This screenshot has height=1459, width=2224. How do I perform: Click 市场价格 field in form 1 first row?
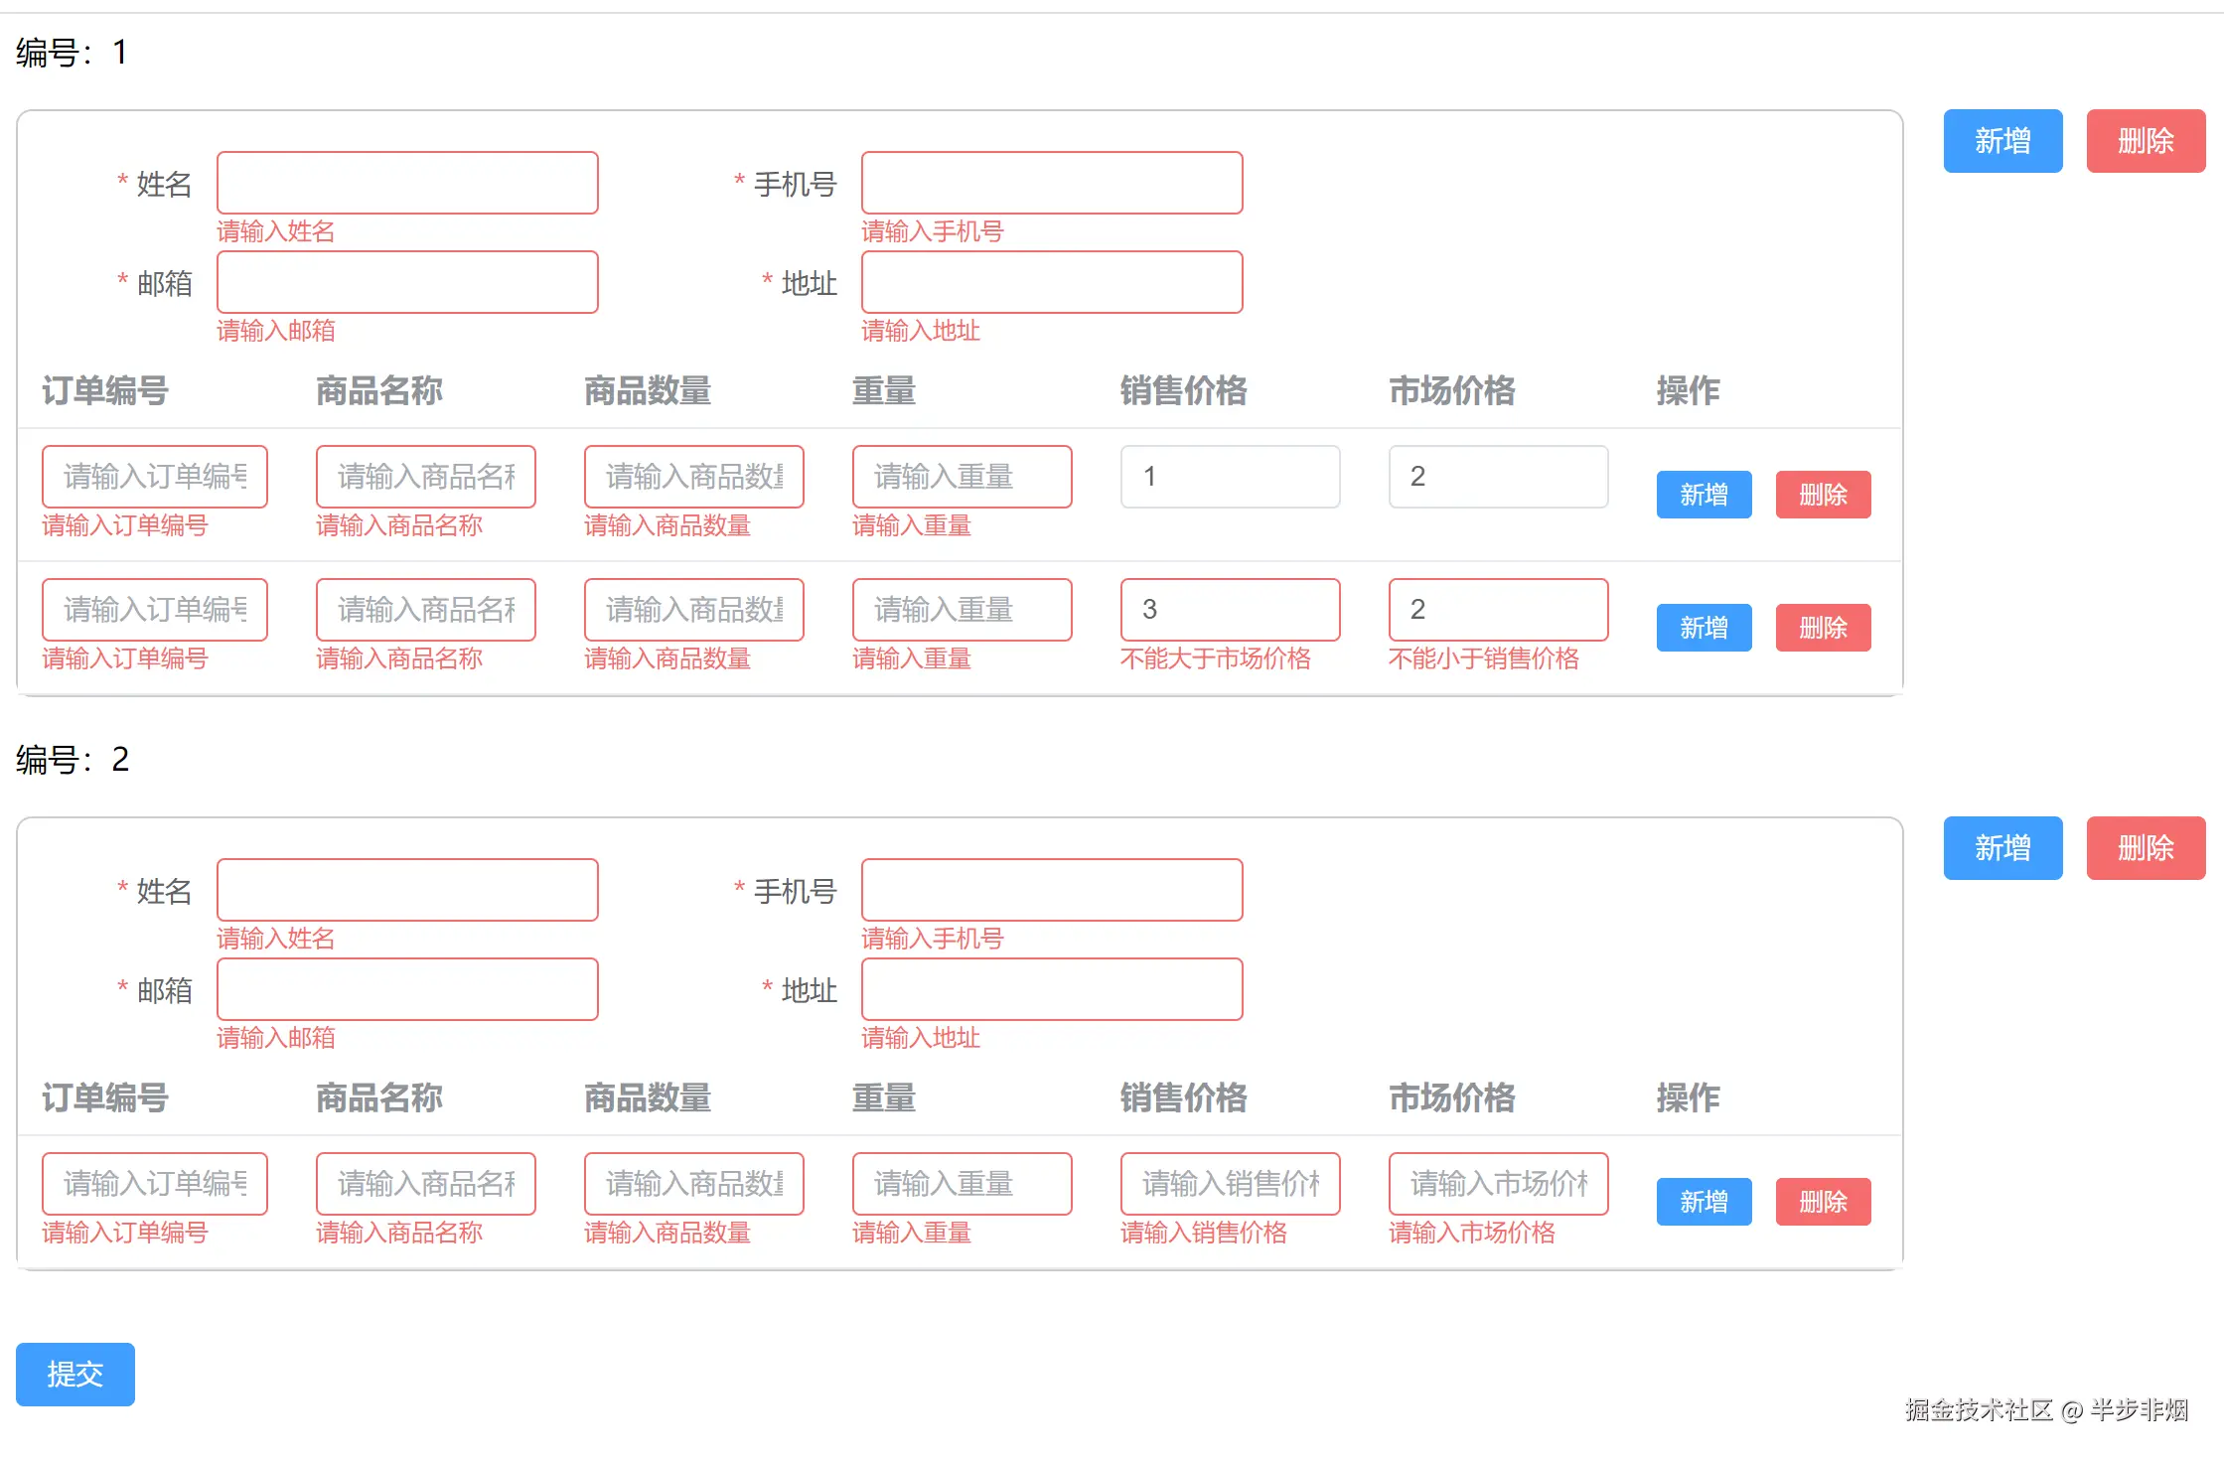[1498, 477]
